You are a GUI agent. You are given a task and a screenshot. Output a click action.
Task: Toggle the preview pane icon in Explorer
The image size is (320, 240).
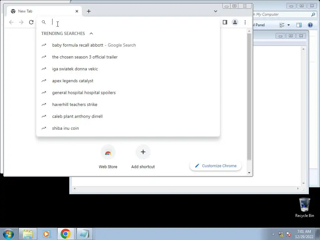[299, 25]
